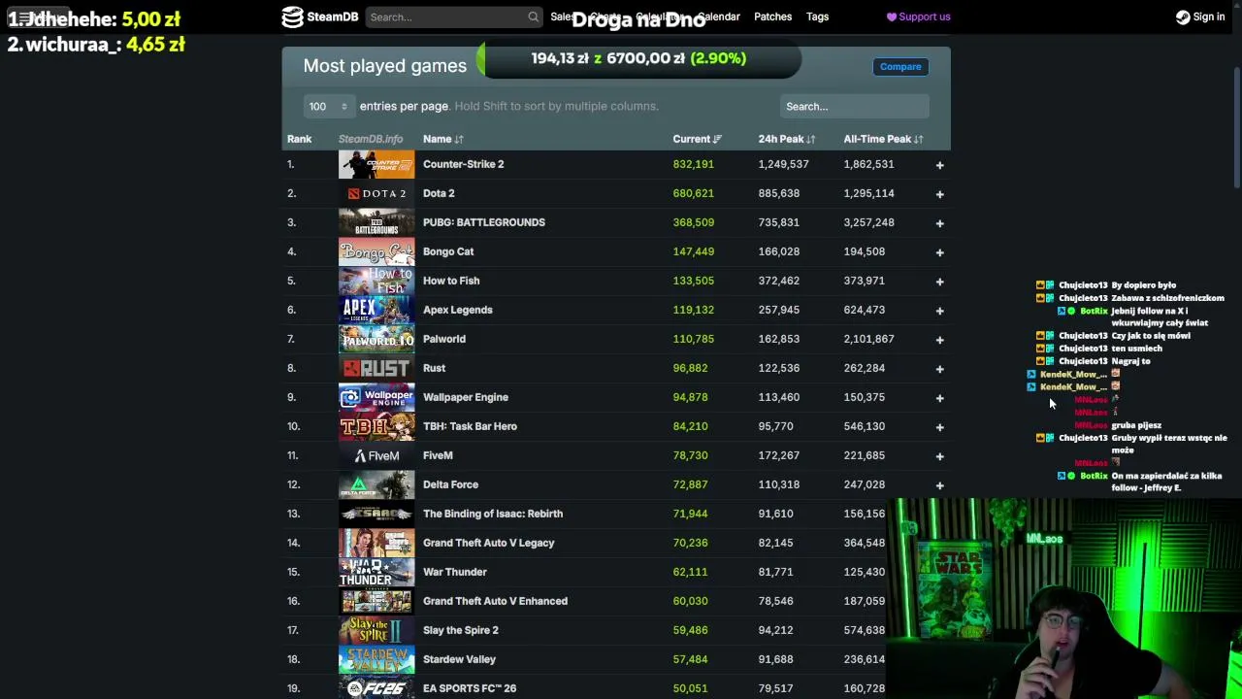Open the EA SPORTS FC 26 thumbnail

tap(376, 688)
